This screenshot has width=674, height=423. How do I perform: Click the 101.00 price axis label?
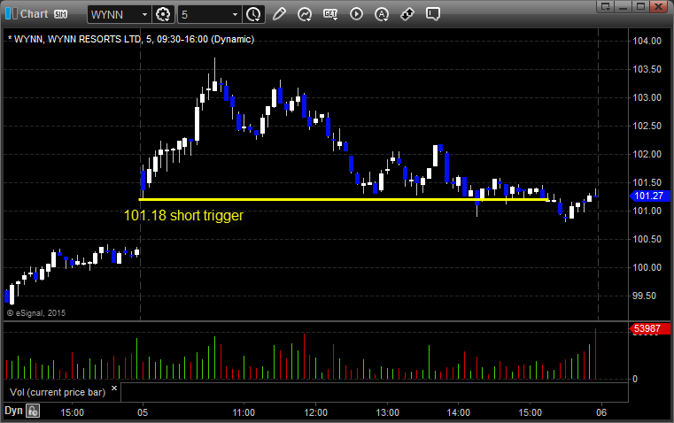tap(647, 211)
